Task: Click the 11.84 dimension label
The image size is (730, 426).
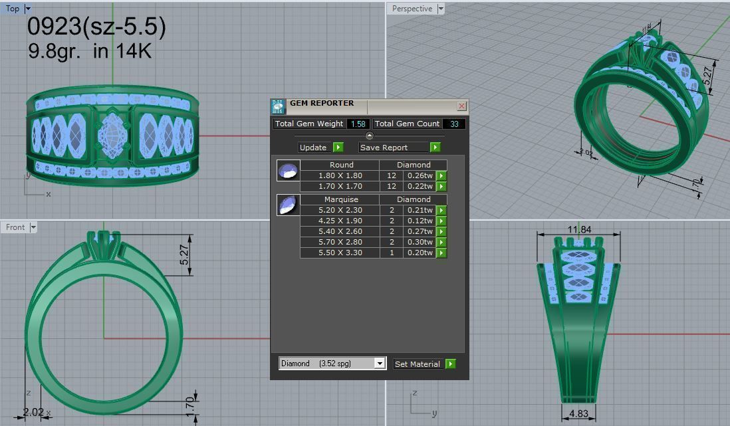Action: pos(579,229)
